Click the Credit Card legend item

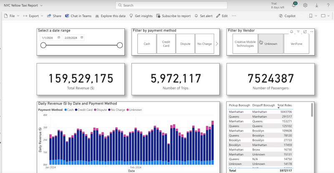pyautogui.click(x=84, y=110)
